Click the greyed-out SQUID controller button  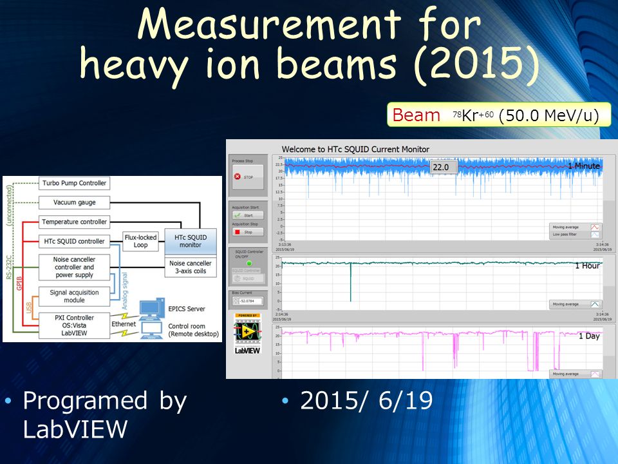point(247,278)
